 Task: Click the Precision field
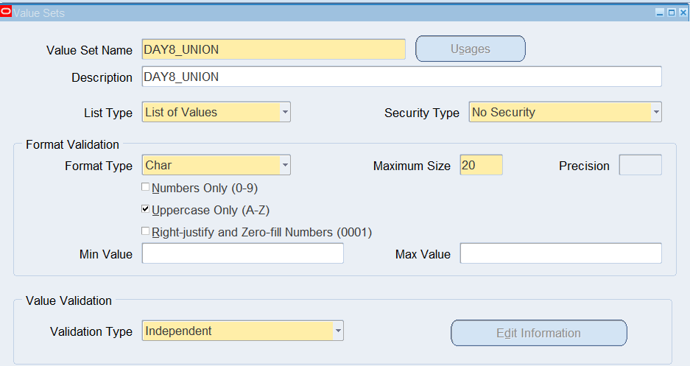[640, 165]
